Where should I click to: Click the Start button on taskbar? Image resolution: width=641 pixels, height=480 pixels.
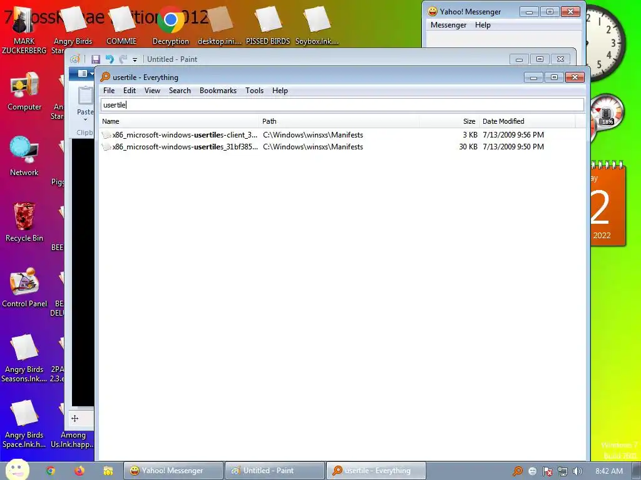coord(18,470)
